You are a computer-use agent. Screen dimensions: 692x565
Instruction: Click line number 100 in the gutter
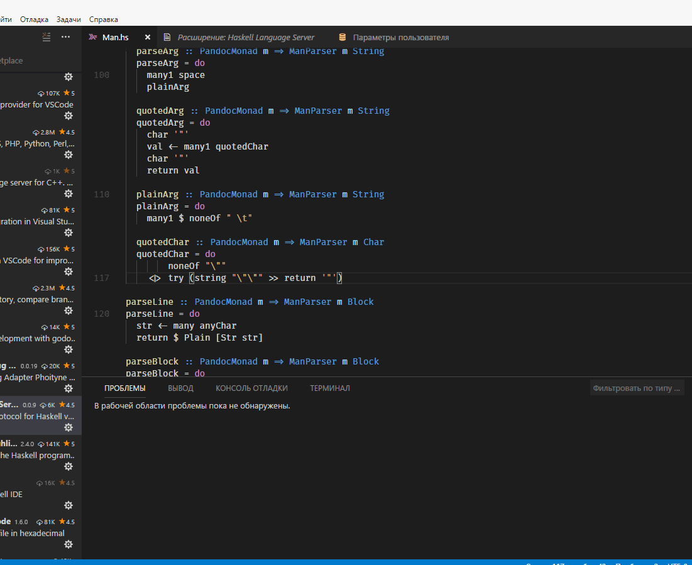pos(101,75)
